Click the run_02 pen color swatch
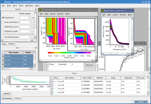Screen dimensions: 151x104 [56, 85]
